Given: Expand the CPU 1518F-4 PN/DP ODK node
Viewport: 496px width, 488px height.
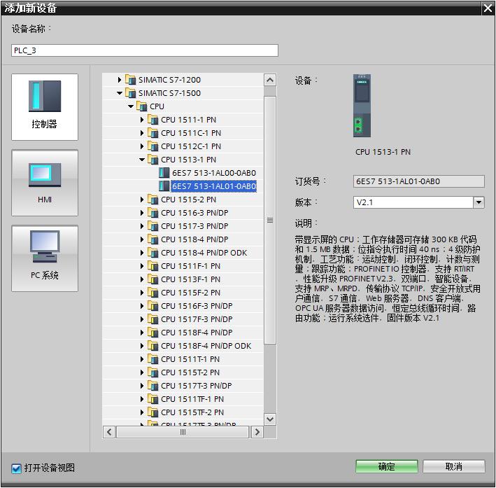Looking at the screenshot, I should pos(142,345).
